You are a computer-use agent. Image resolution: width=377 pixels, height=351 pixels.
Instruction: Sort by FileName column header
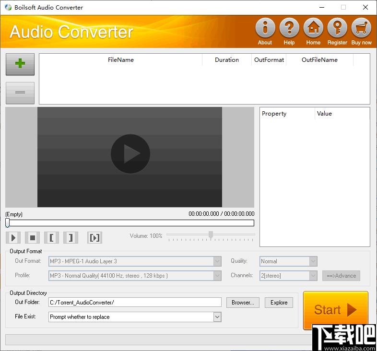pos(121,60)
